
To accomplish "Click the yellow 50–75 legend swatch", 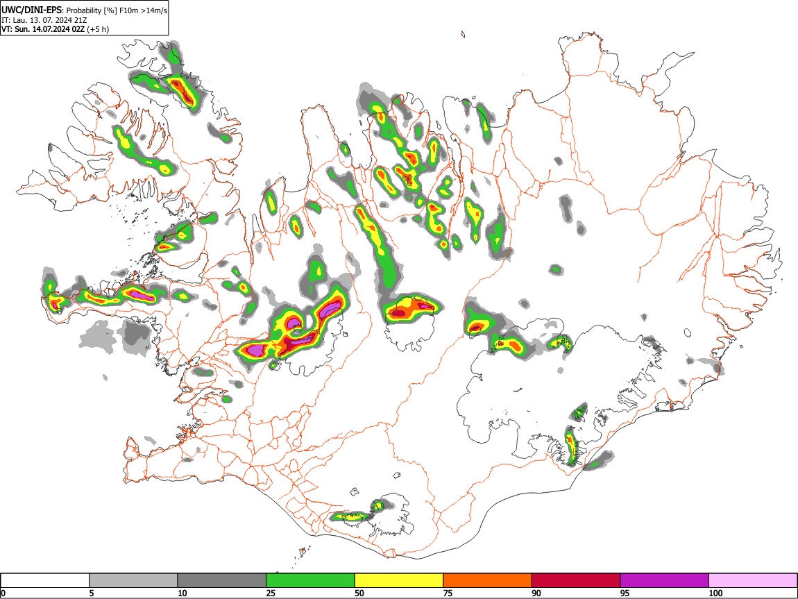I will [x=399, y=581].
